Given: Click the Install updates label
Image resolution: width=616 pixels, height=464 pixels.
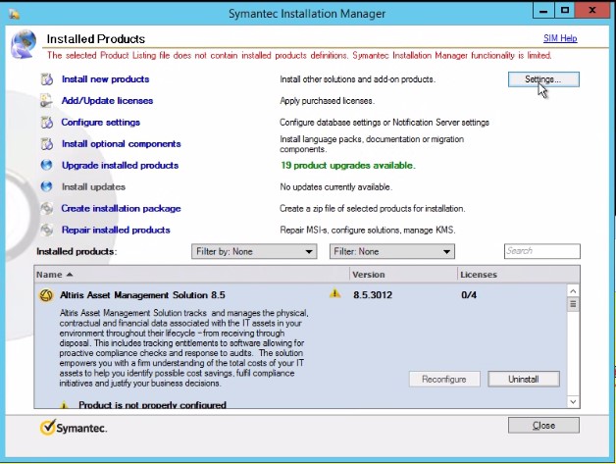Looking at the screenshot, I should tap(93, 187).
